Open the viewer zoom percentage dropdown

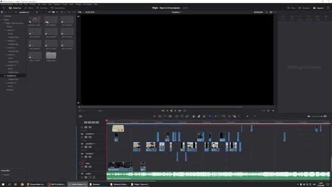point(80,12)
